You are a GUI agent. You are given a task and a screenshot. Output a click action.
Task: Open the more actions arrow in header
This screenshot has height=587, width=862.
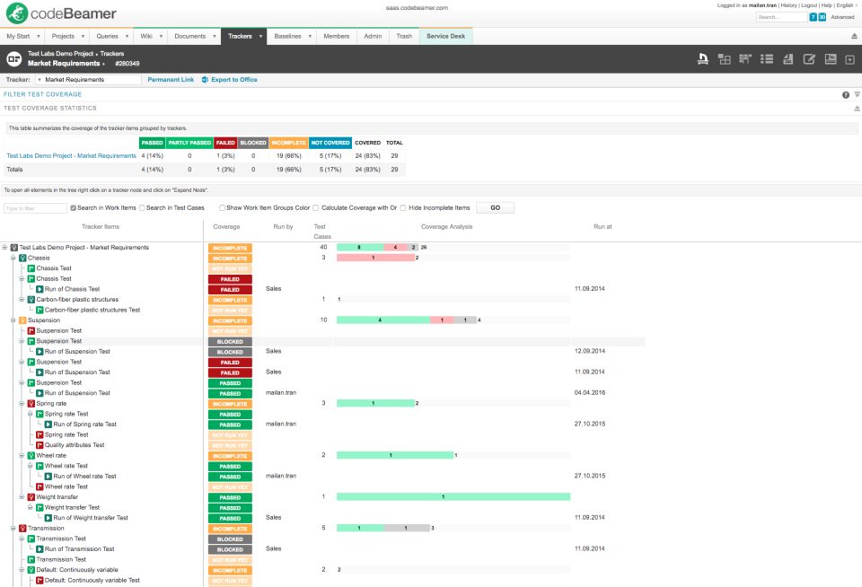[x=850, y=59]
